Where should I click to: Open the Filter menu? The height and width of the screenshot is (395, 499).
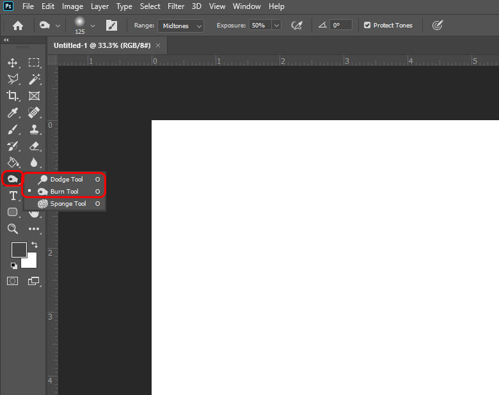coord(176,6)
